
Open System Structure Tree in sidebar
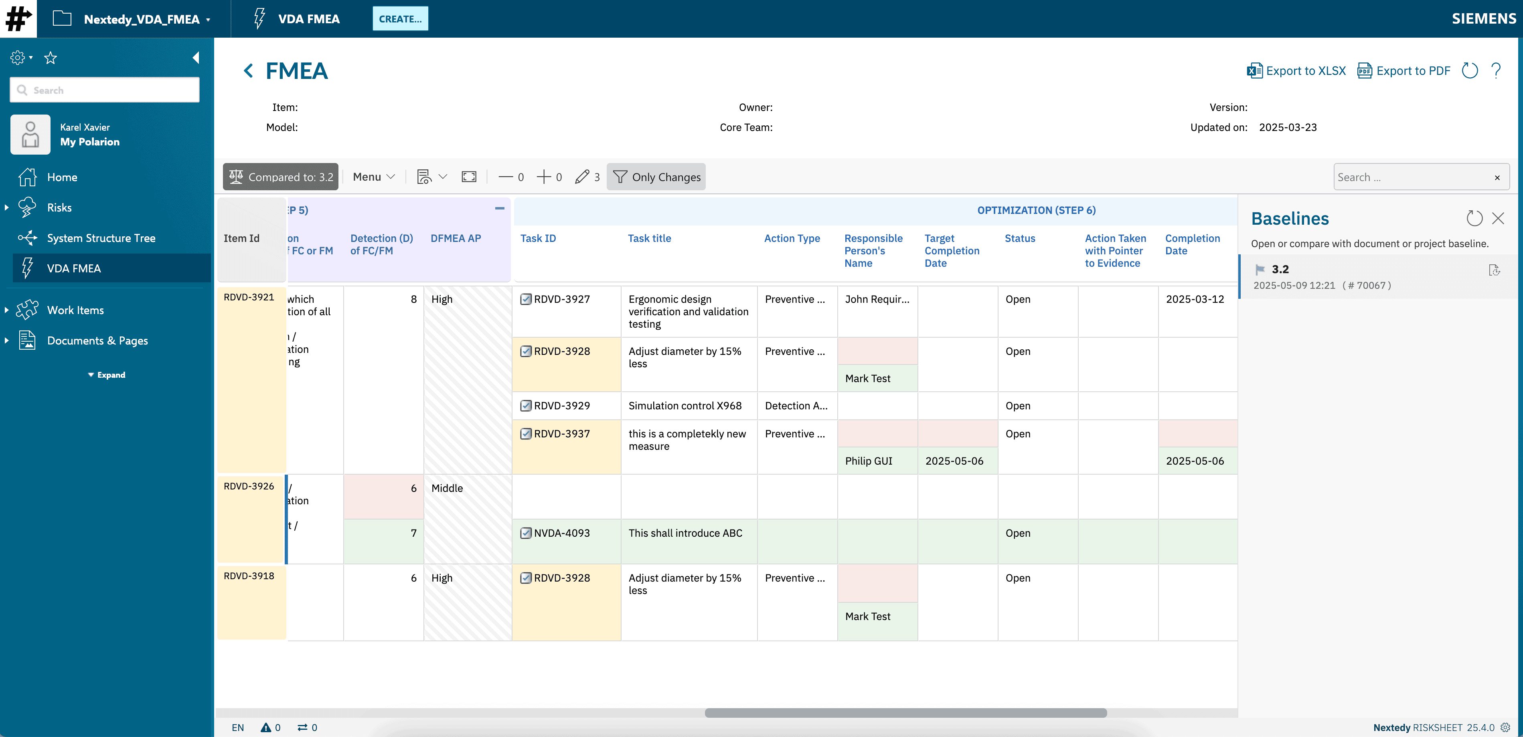pyautogui.click(x=101, y=238)
